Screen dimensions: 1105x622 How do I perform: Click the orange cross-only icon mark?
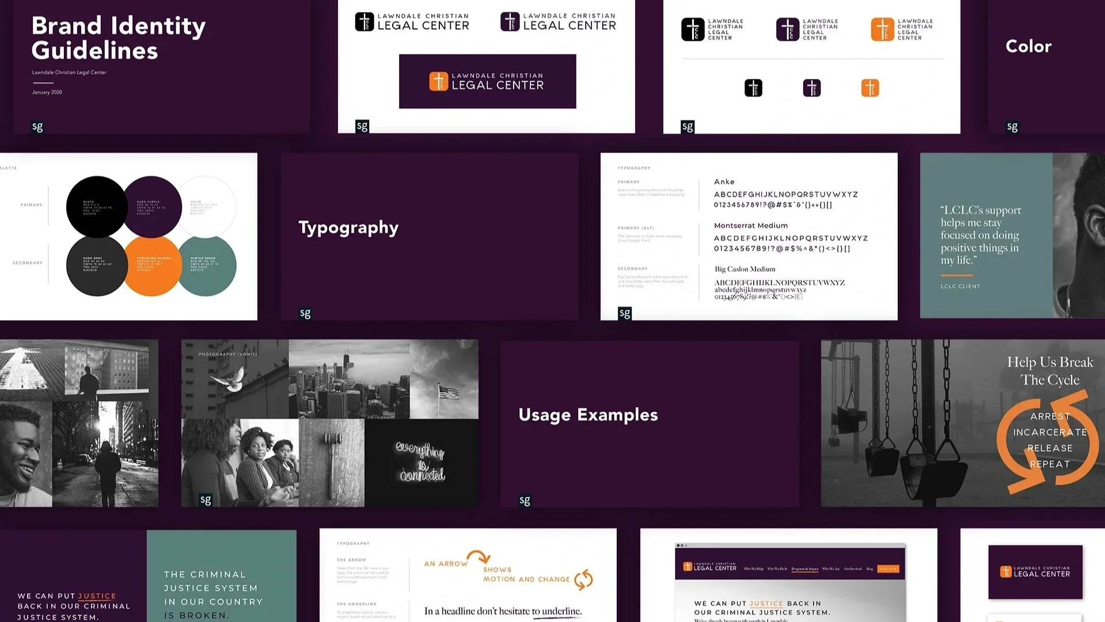click(x=870, y=88)
